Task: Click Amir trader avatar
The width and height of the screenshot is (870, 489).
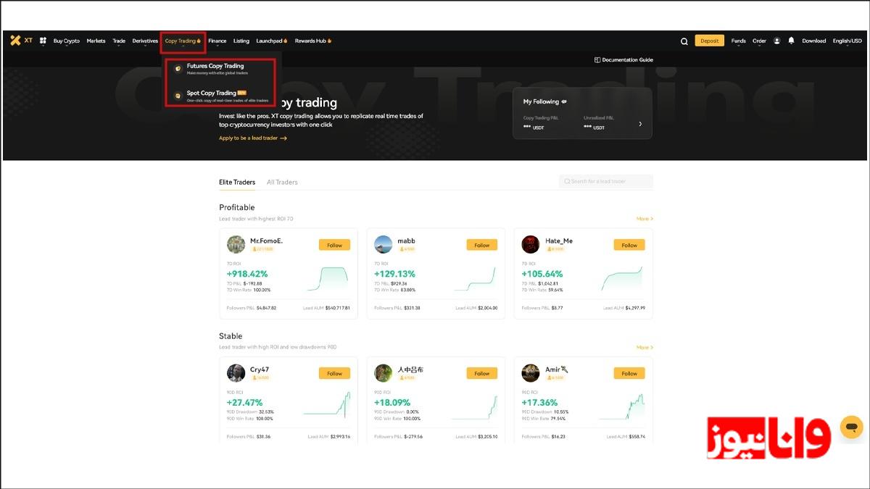Action: [x=531, y=373]
